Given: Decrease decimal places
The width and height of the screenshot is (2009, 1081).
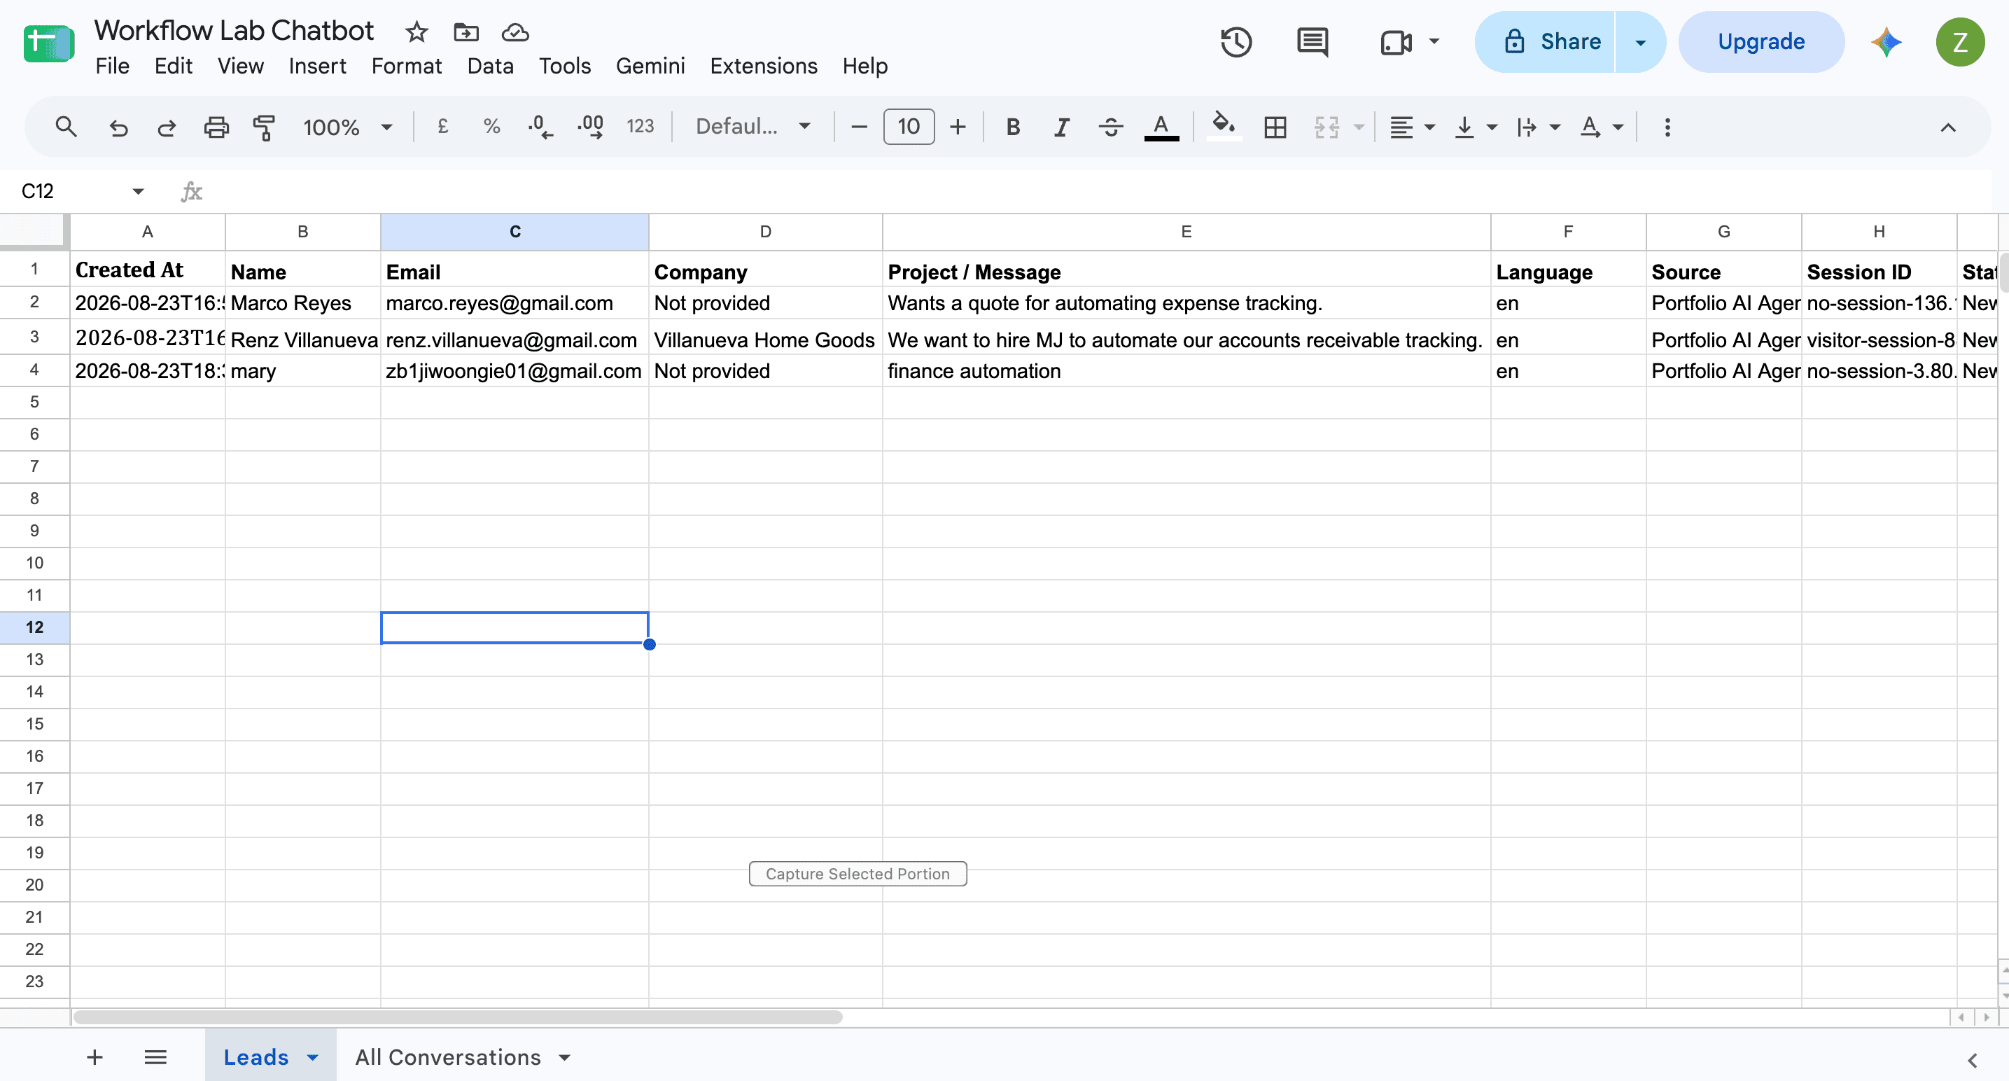Looking at the screenshot, I should click(540, 126).
